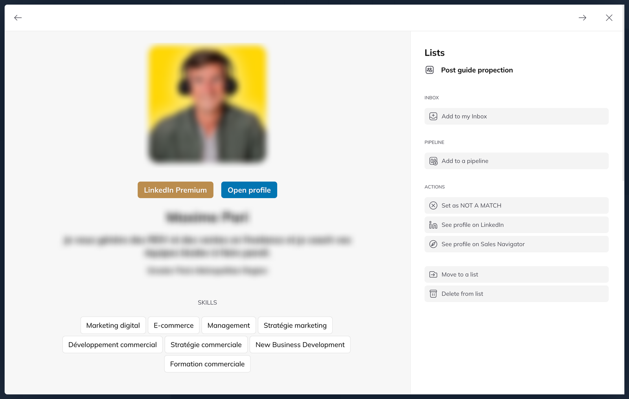Screen dimensions: 629x399
Task: See profile on LinkedIn
Action: coord(517,225)
